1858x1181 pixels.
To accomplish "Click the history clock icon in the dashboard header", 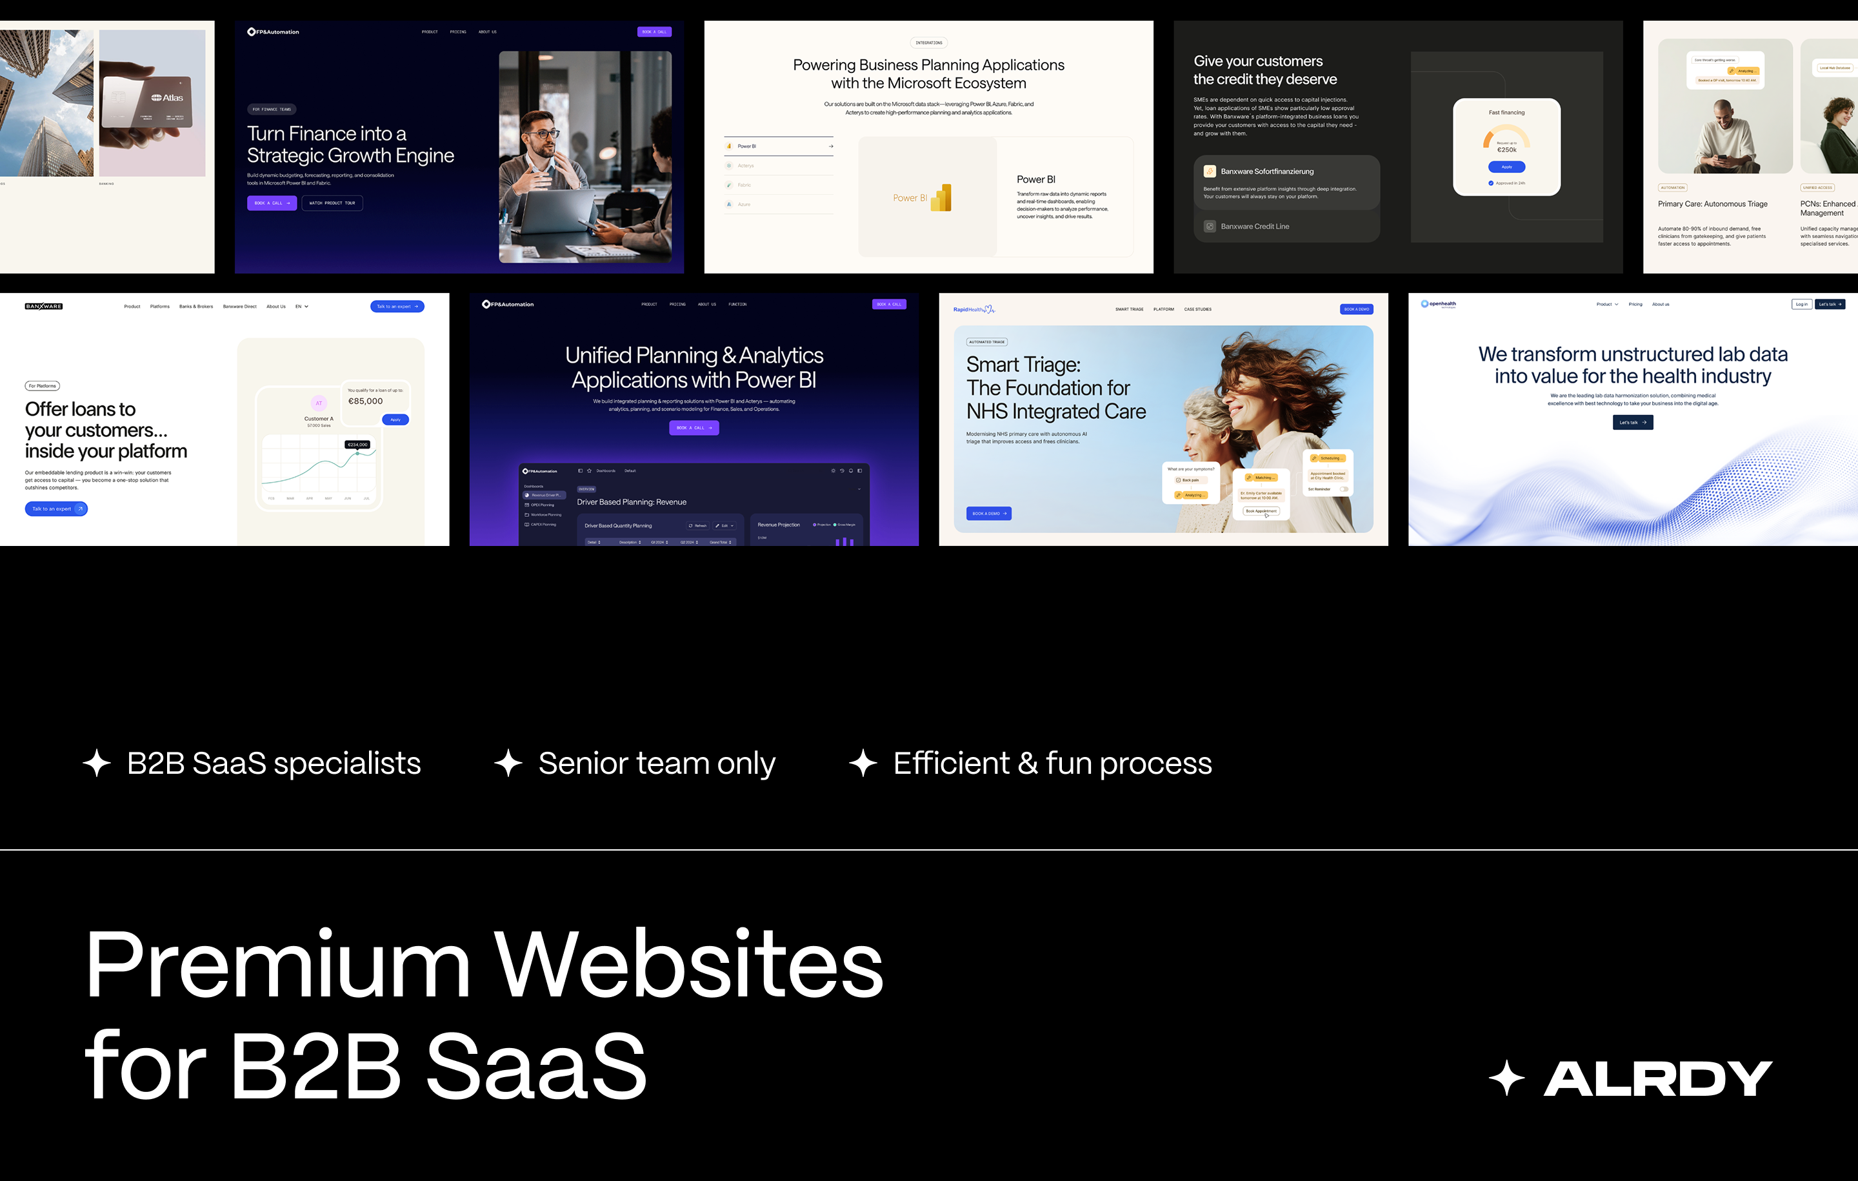I will tap(842, 470).
